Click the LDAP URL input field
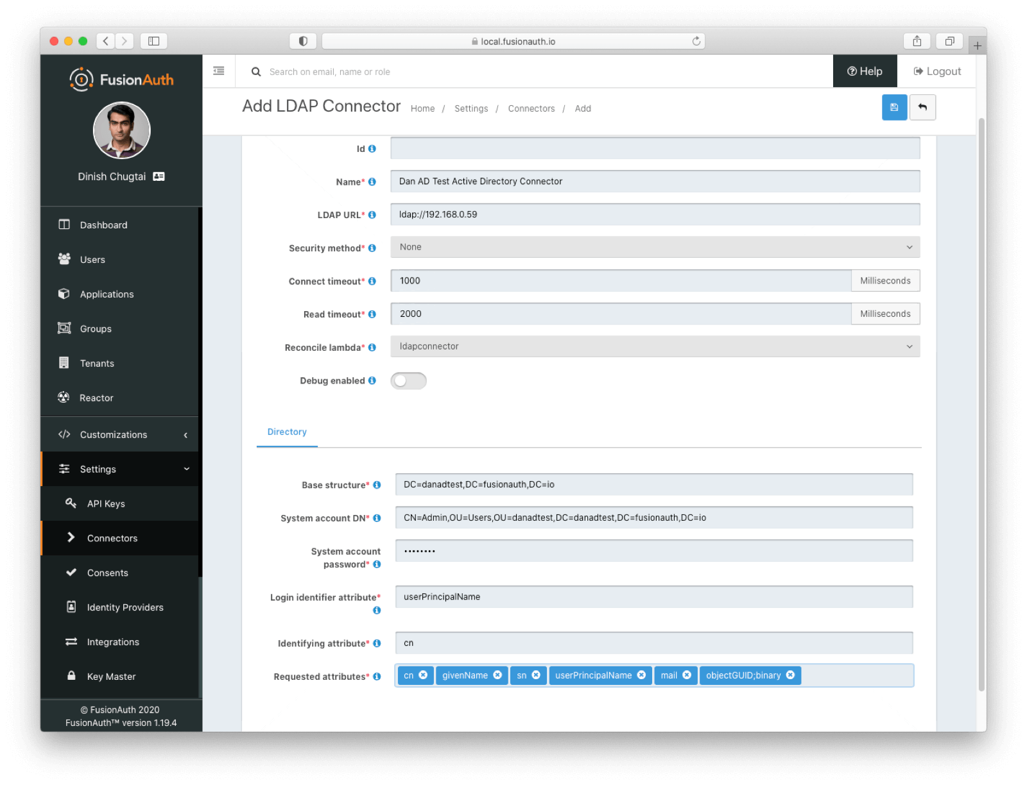 click(655, 214)
